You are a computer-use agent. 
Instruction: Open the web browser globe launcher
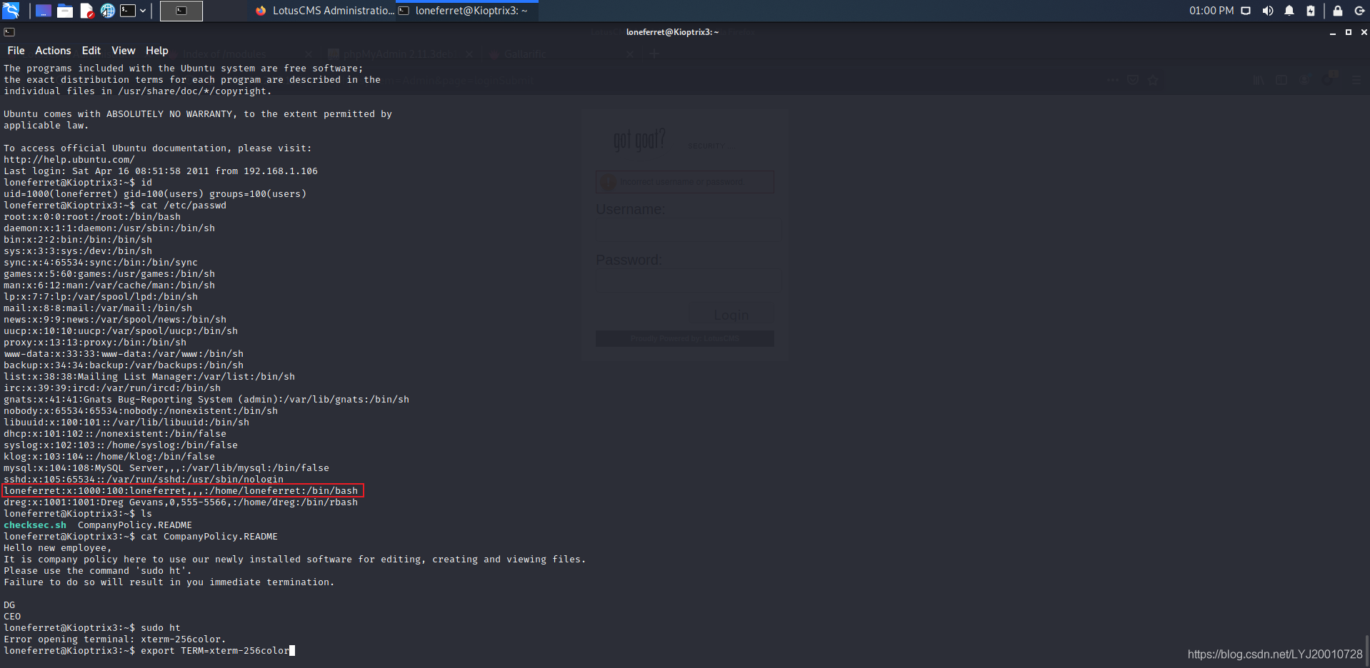[x=108, y=11]
